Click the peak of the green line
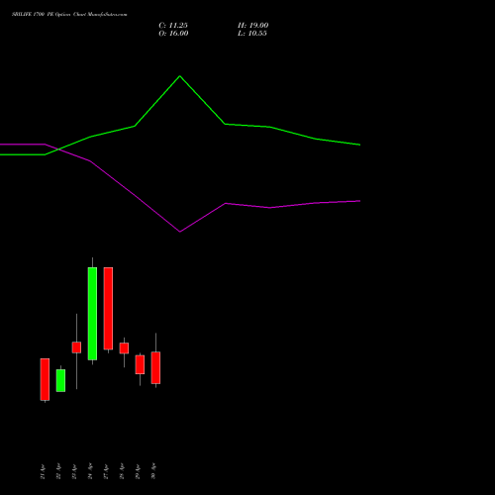The height and width of the screenshot is (495, 495). point(180,76)
